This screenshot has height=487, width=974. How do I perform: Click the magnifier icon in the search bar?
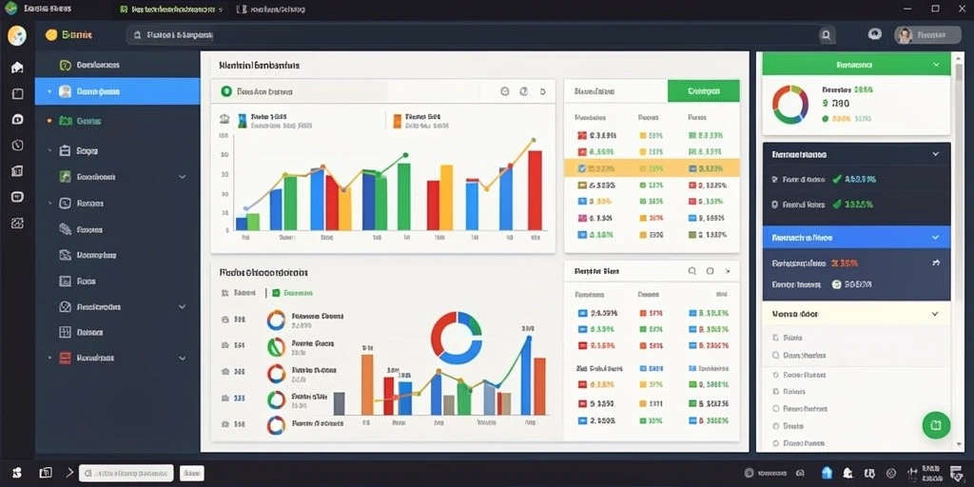click(x=826, y=35)
